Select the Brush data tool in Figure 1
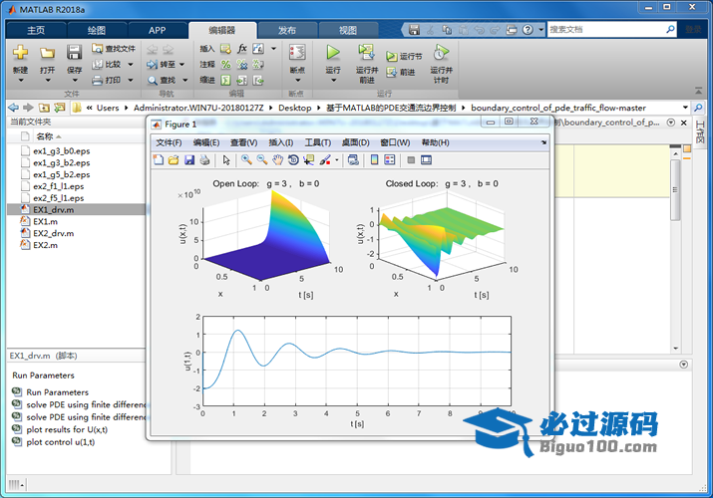The image size is (713, 498). [325, 159]
